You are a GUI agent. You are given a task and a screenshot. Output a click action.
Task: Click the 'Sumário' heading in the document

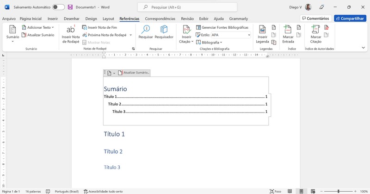coord(115,89)
